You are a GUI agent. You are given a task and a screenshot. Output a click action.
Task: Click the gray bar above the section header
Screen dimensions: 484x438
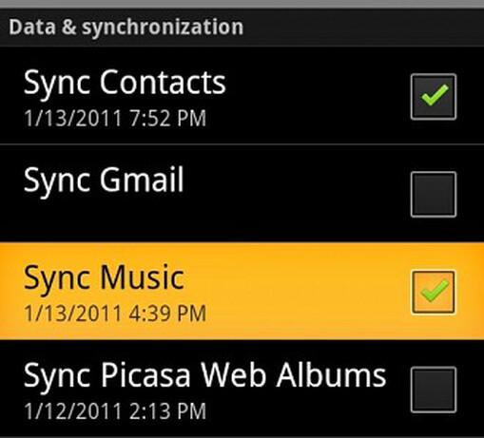[242, 4]
